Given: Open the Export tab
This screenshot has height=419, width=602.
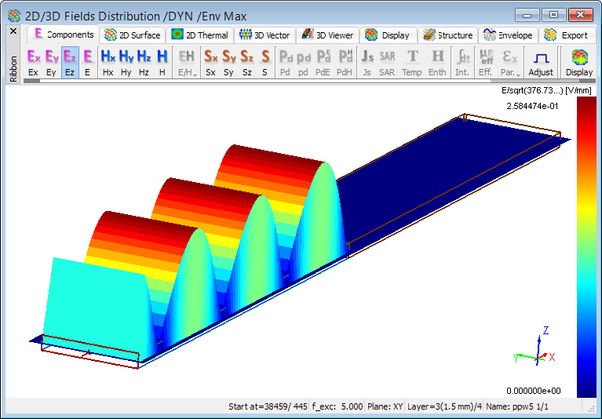Looking at the screenshot, I should 567,35.
